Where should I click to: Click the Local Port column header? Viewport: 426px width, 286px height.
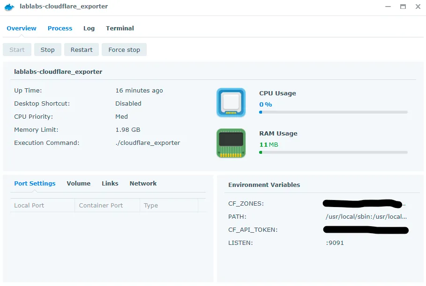click(x=42, y=205)
